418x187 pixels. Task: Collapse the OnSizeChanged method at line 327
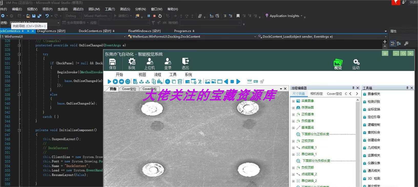click(19, 45)
